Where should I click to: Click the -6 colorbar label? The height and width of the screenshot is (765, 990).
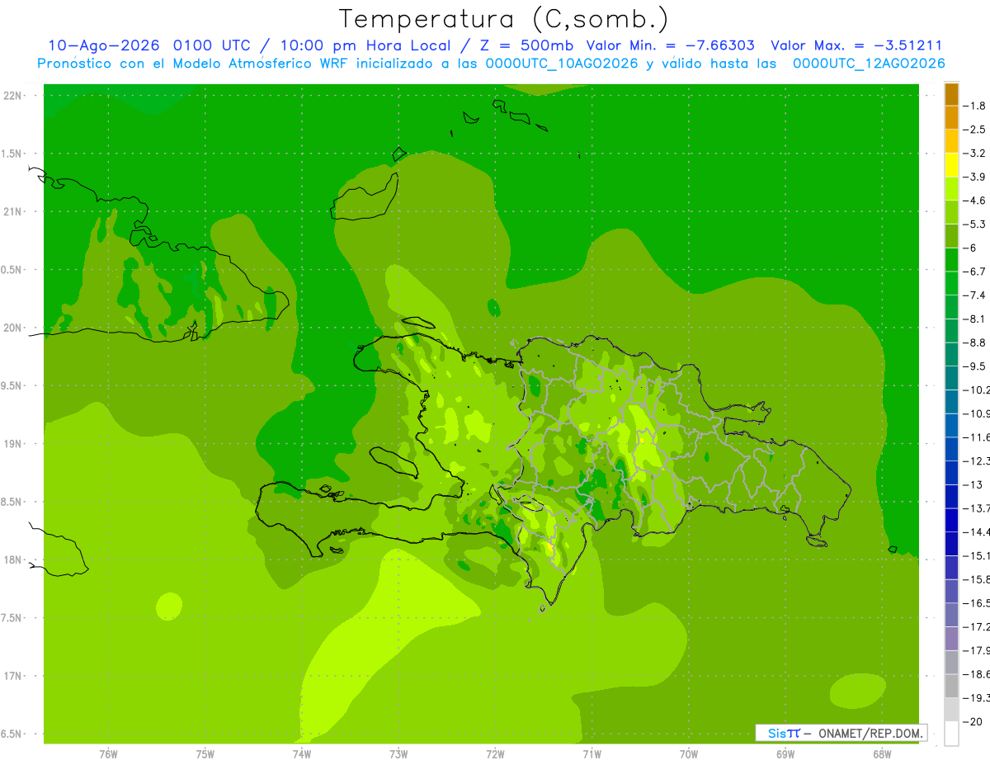click(x=969, y=248)
